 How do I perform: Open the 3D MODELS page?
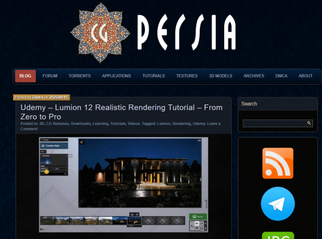pyautogui.click(x=221, y=76)
